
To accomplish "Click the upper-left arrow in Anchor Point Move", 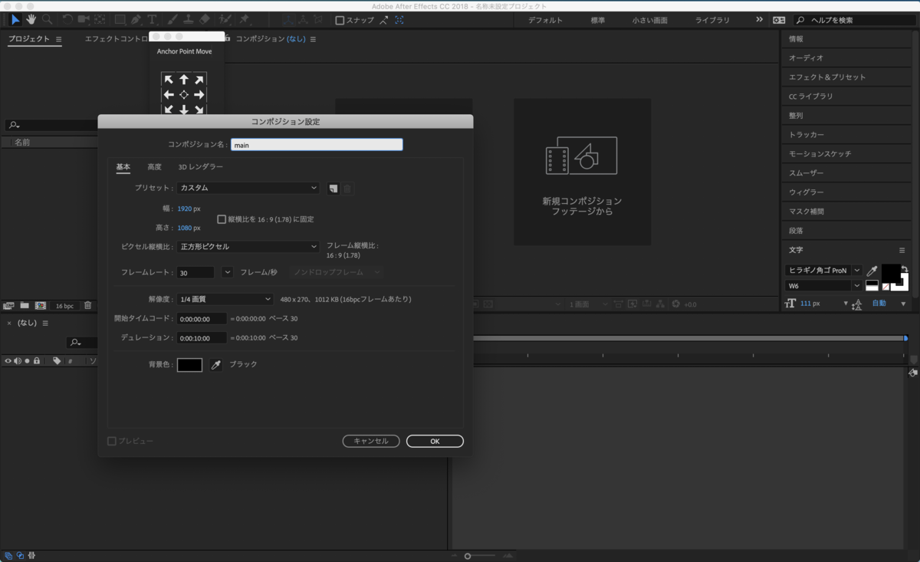I will coord(169,80).
